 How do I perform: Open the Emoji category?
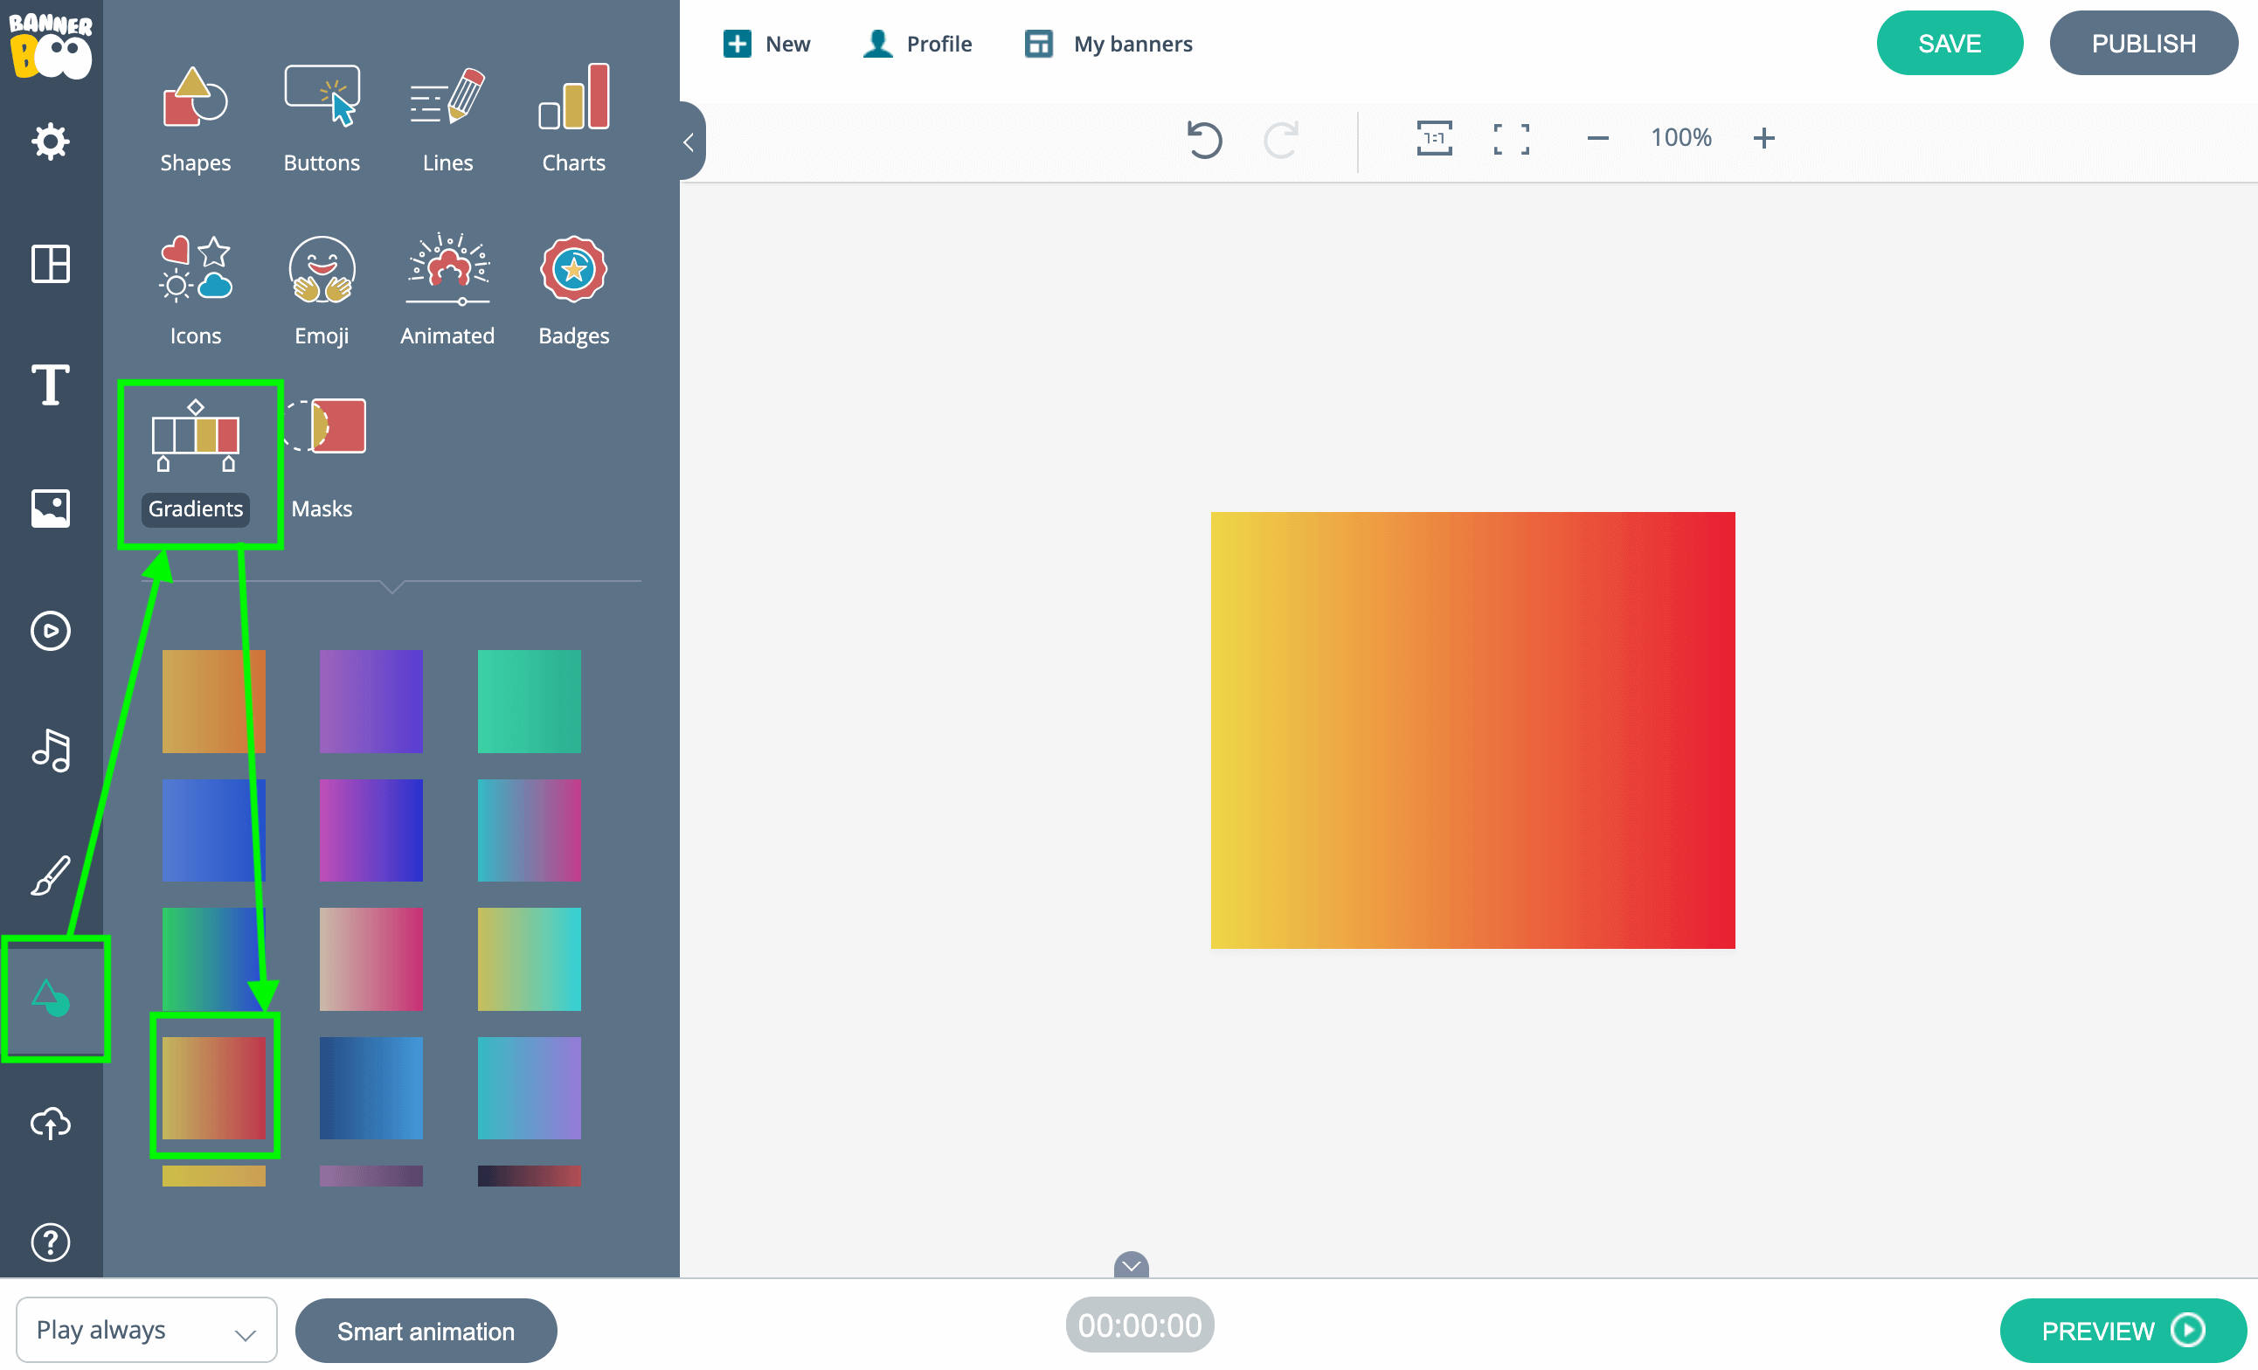(x=322, y=292)
